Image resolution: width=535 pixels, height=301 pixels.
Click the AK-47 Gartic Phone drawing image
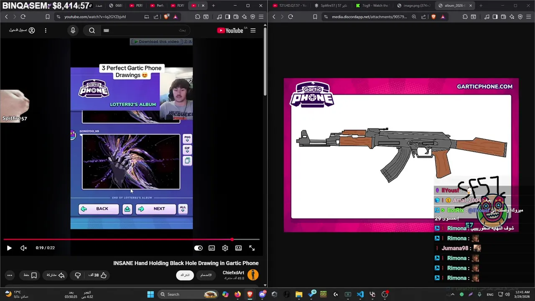pos(401,155)
